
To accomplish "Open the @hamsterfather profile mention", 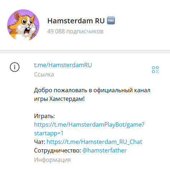I will click(x=105, y=150).
